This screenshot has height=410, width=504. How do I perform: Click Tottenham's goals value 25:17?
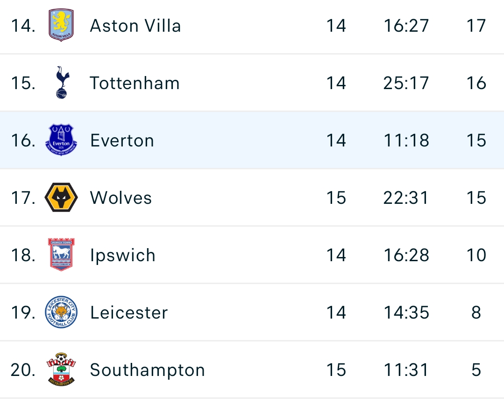click(406, 83)
